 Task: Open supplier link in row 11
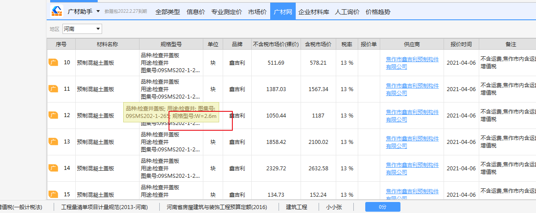(x=412, y=89)
